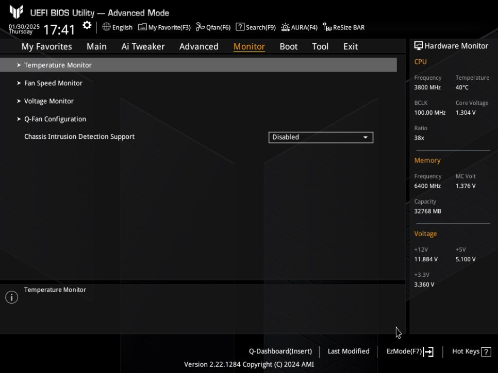Click the Search(F9) label
Image resolution: width=498 pixels, height=373 pixels.
pos(261,28)
